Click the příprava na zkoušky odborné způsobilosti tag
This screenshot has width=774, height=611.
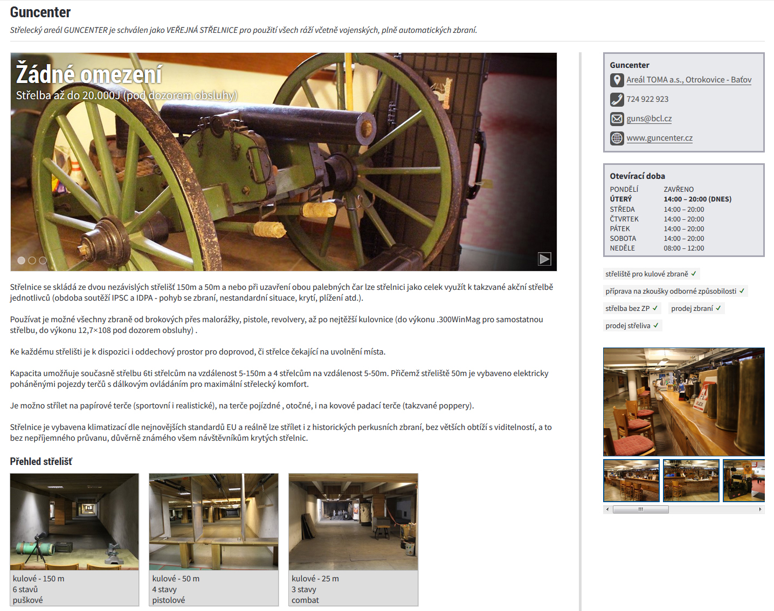coord(675,291)
